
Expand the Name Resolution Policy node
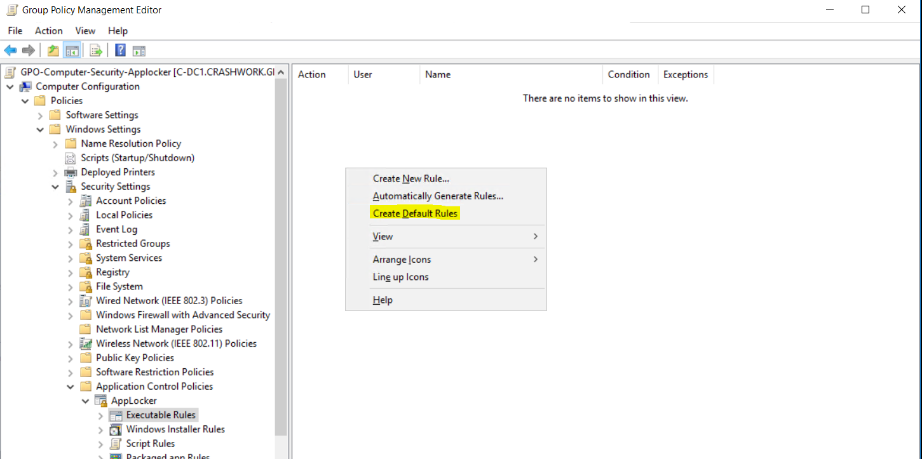coord(55,144)
